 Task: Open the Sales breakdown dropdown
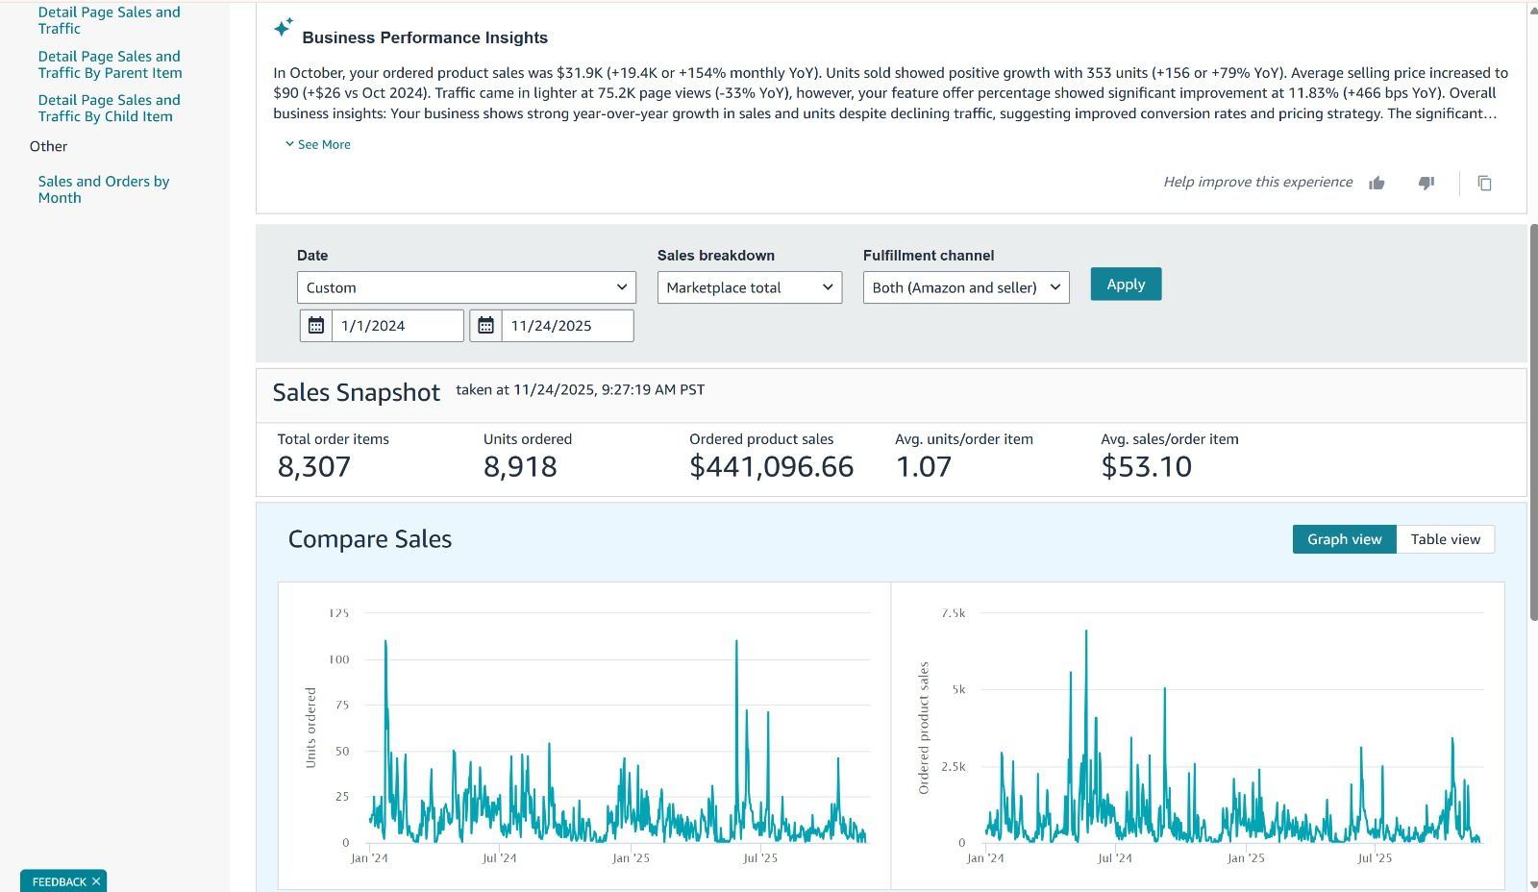(750, 287)
